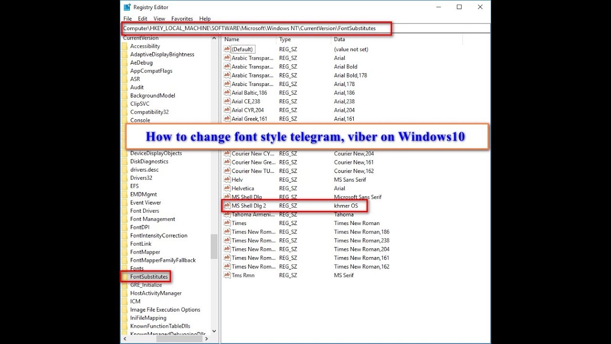Open the Favorites menu
The width and height of the screenshot is (611, 344).
click(x=182, y=19)
